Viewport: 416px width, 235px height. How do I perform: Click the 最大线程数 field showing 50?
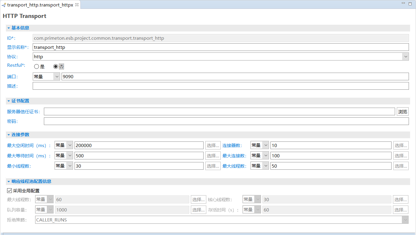tap(331, 166)
